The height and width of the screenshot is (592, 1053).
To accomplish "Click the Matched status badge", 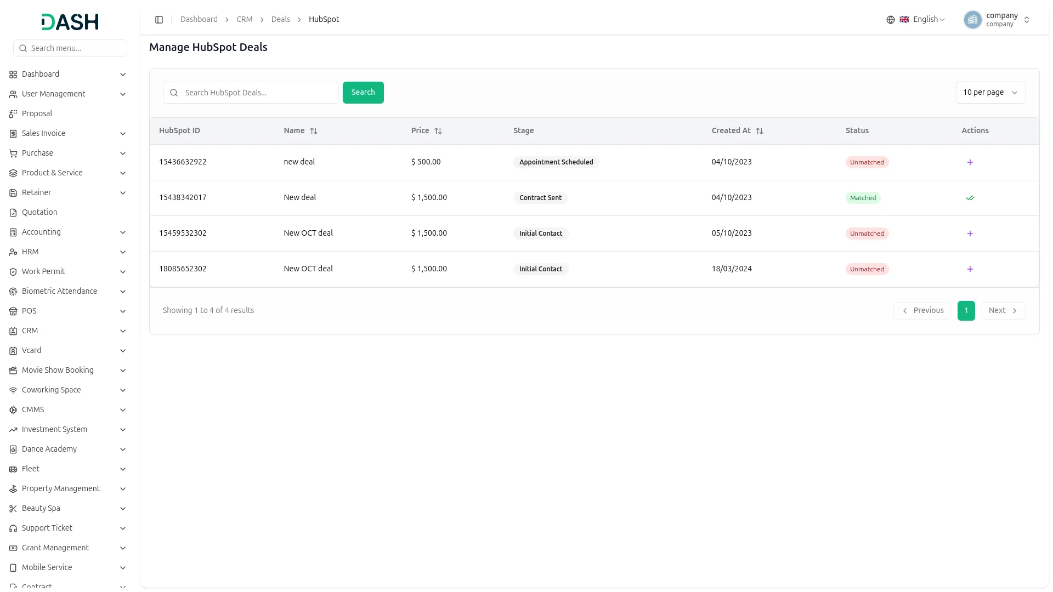I will 863,198.
